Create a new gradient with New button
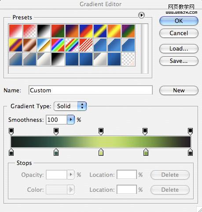The width and height of the screenshot is (202, 212). point(179,90)
